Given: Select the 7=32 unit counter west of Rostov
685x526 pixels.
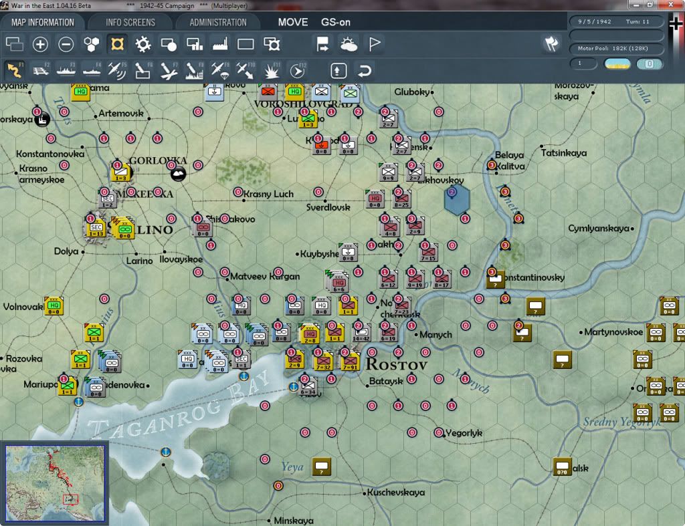Looking at the screenshot, I should (323, 361).
